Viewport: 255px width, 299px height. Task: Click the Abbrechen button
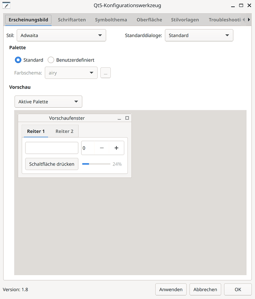tap(205, 289)
